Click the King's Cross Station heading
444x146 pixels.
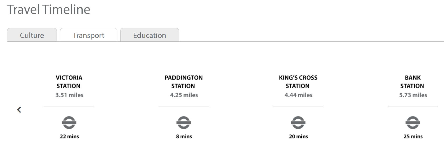[x=298, y=82]
